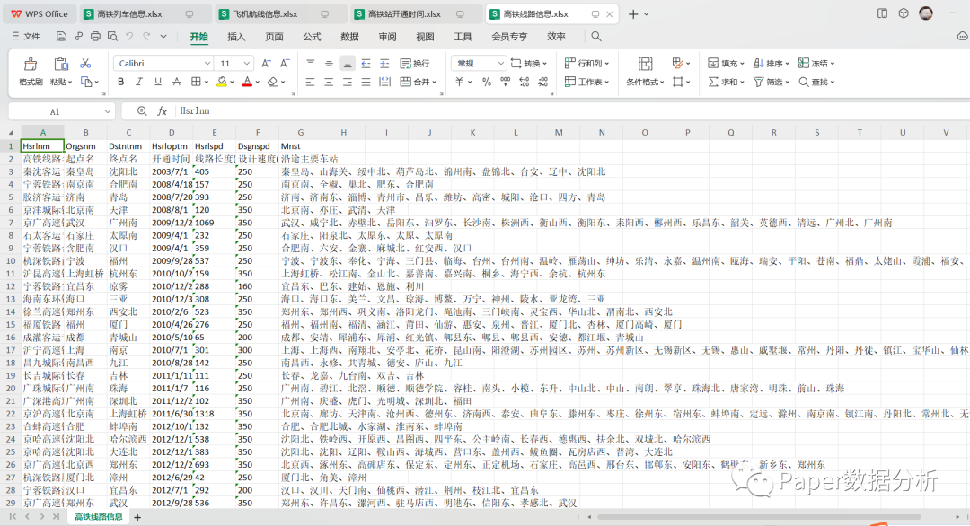The width and height of the screenshot is (970, 526).
Task: Align cell content to top
Action: click(x=311, y=63)
